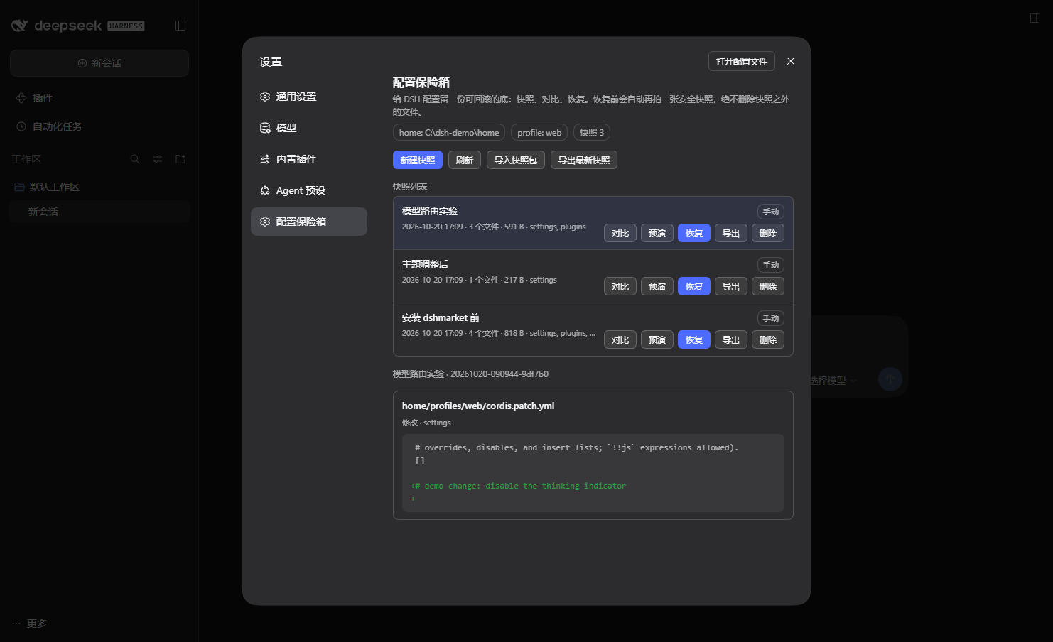This screenshot has width=1053, height=642.
Task: Start a 新会话 from sidebar button
Action: point(99,63)
